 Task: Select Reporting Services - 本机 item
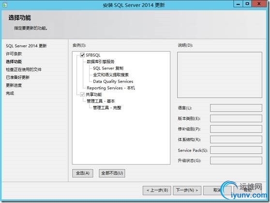[111, 88]
